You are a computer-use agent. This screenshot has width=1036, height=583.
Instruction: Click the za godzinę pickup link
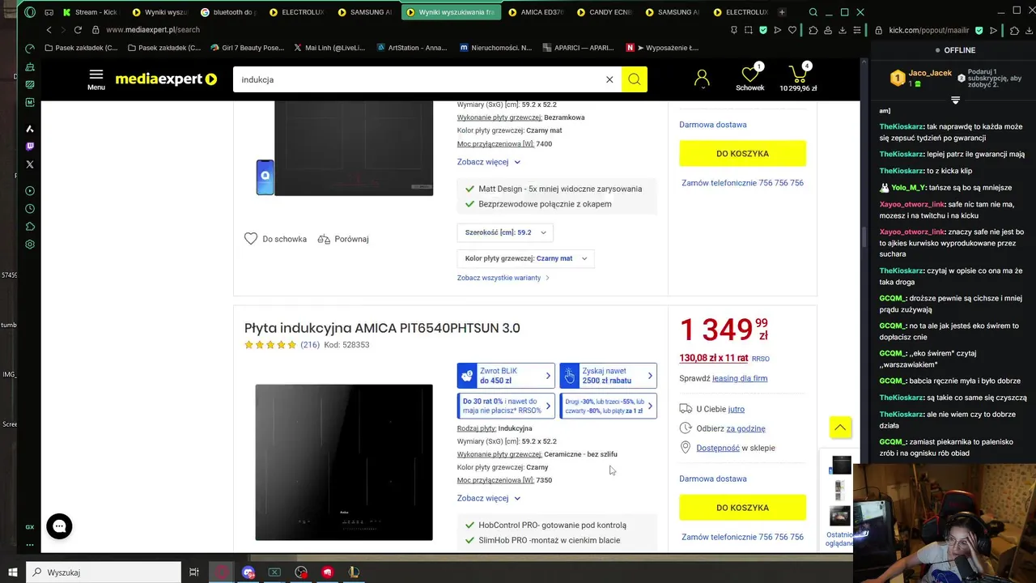(x=745, y=428)
